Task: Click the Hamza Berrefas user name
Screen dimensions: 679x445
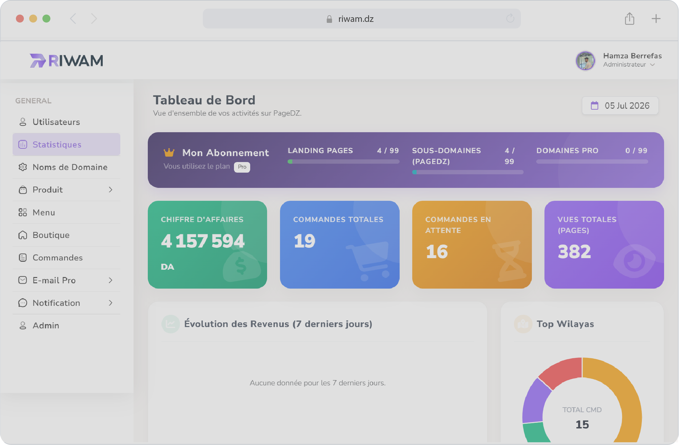Action: (x=632, y=56)
